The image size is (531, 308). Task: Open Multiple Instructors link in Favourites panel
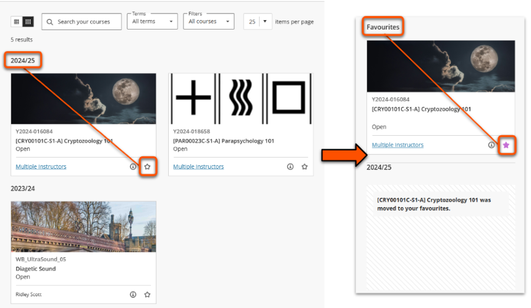click(x=398, y=145)
